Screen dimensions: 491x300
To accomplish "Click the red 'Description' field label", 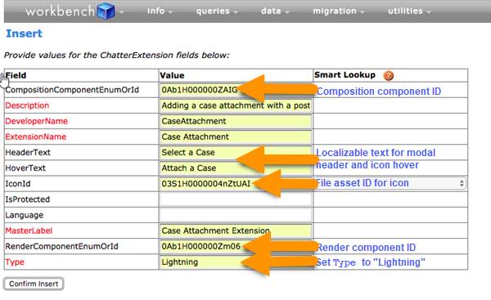I will [x=27, y=105].
